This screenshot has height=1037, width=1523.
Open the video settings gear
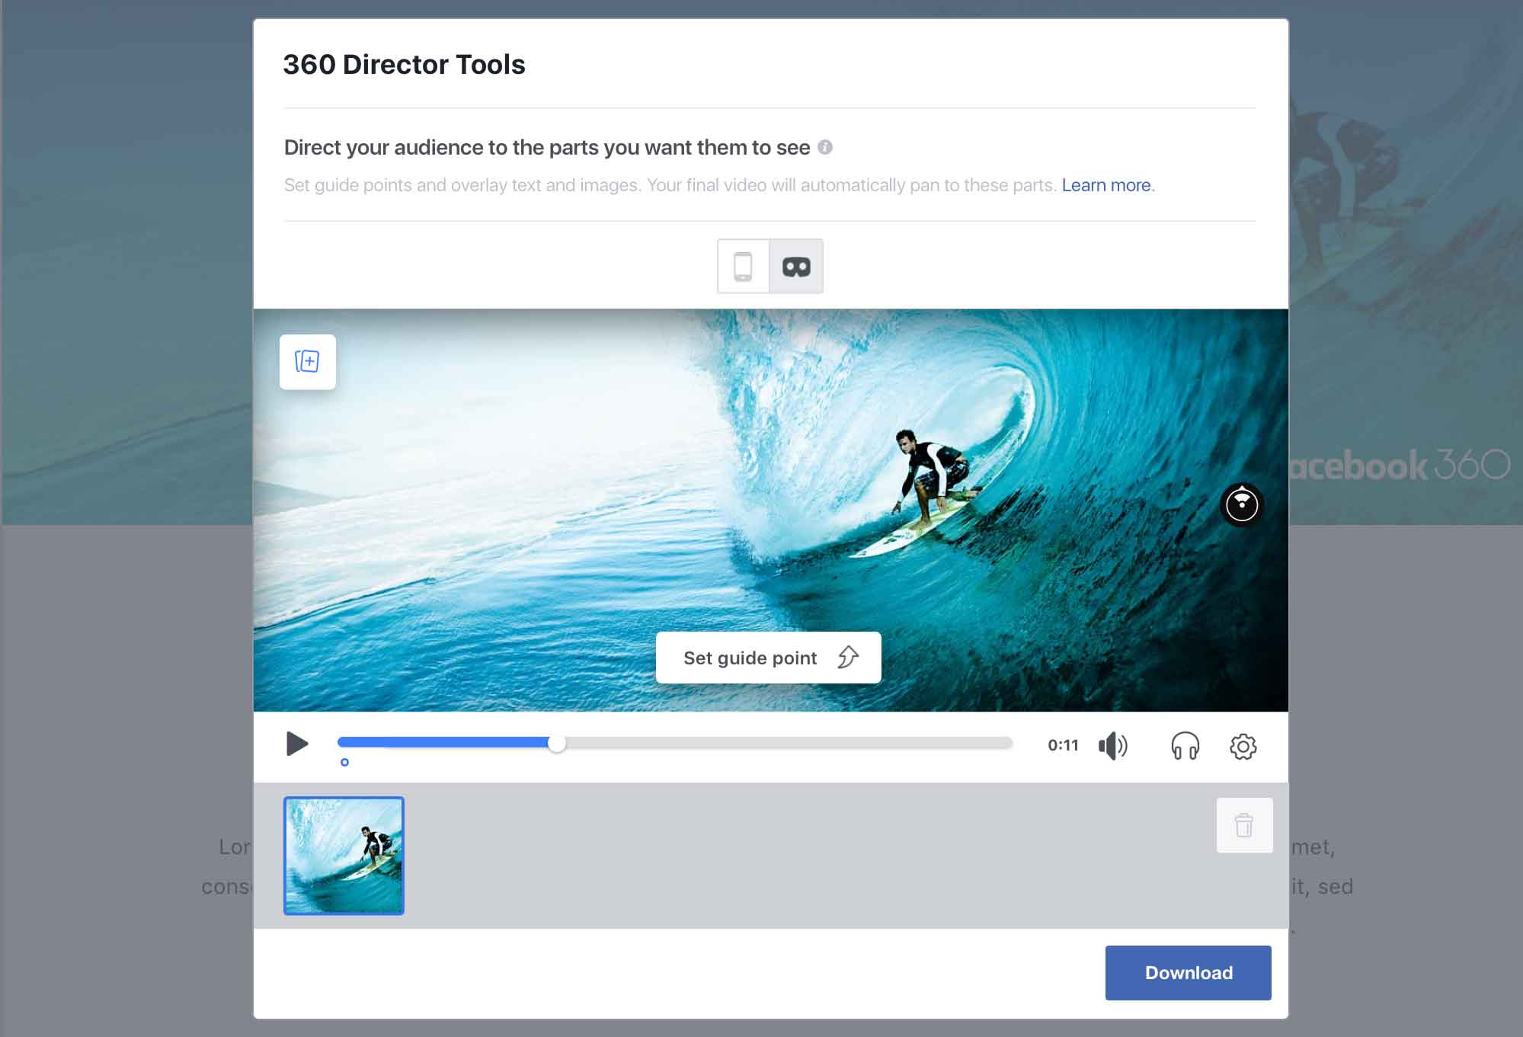[x=1243, y=746]
